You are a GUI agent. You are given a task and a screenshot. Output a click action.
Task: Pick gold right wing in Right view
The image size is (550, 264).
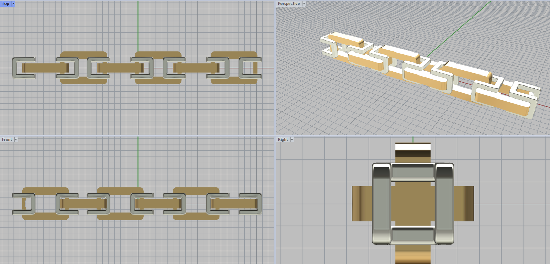(x=464, y=204)
